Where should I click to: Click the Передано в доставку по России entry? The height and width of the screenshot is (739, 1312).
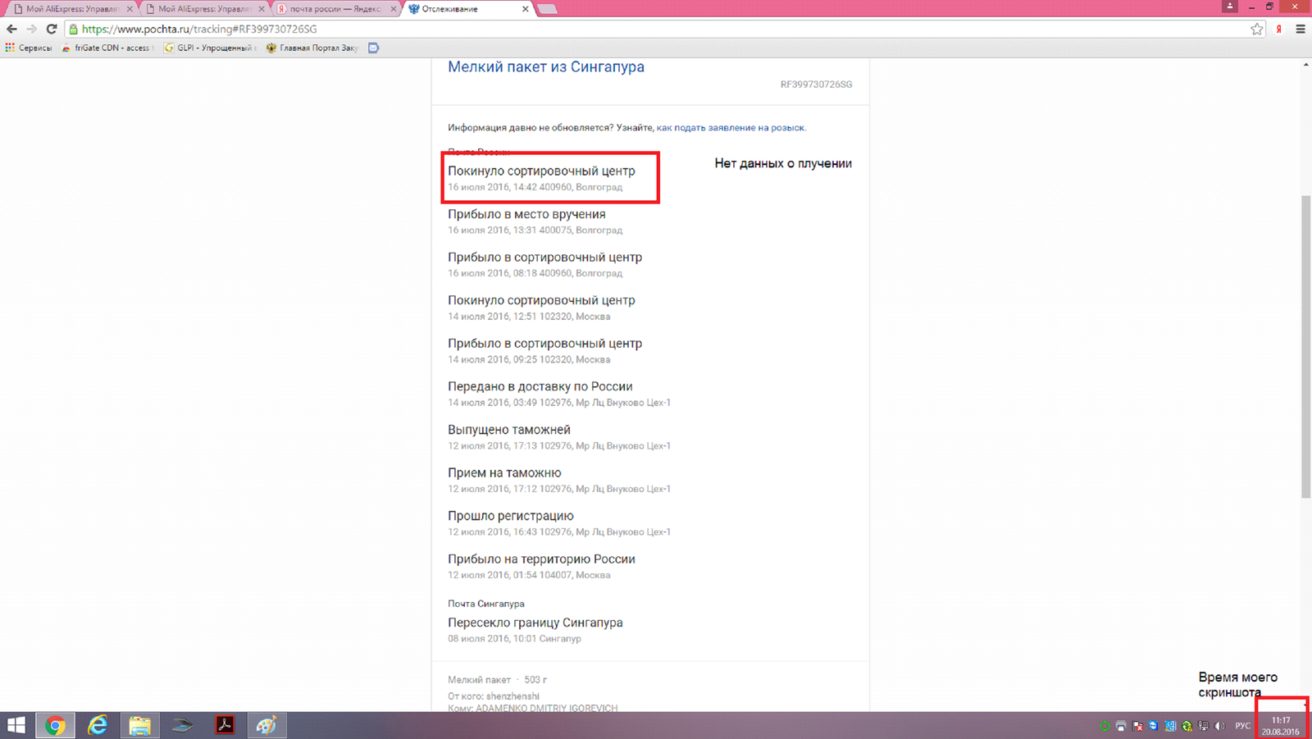[x=540, y=386]
